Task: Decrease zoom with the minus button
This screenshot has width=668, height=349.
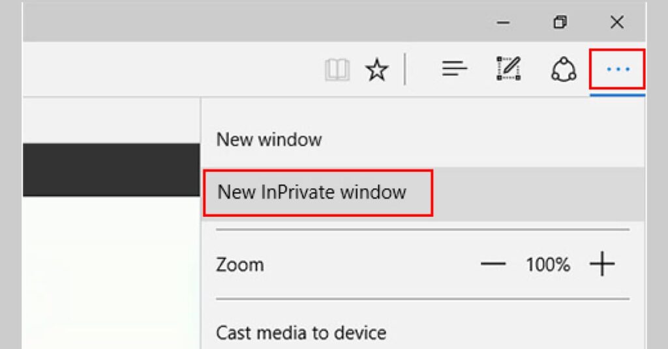Action: [493, 264]
